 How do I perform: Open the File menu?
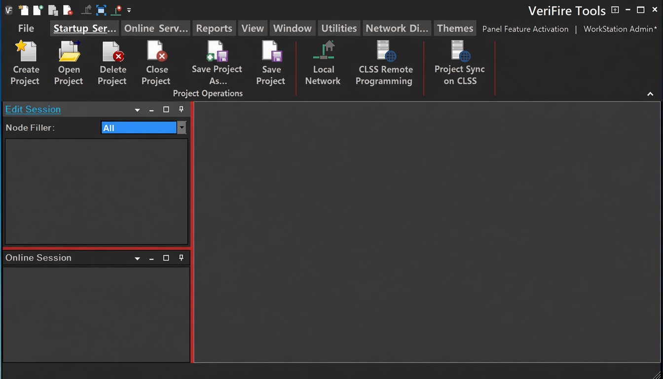[x=26, y=29]
